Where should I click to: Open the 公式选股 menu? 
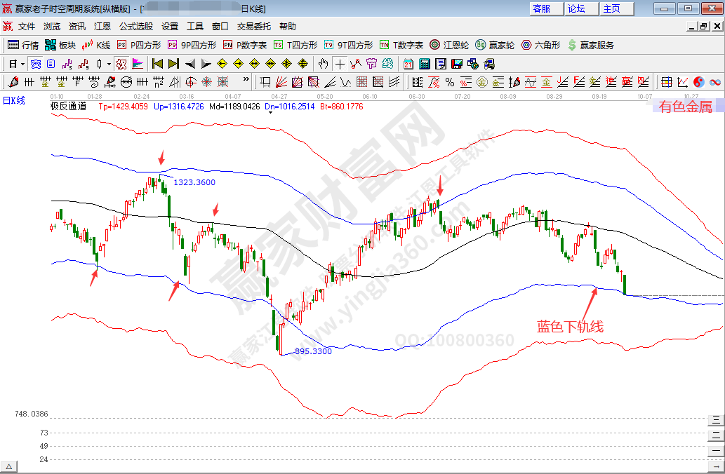click(x=136, y=27)
